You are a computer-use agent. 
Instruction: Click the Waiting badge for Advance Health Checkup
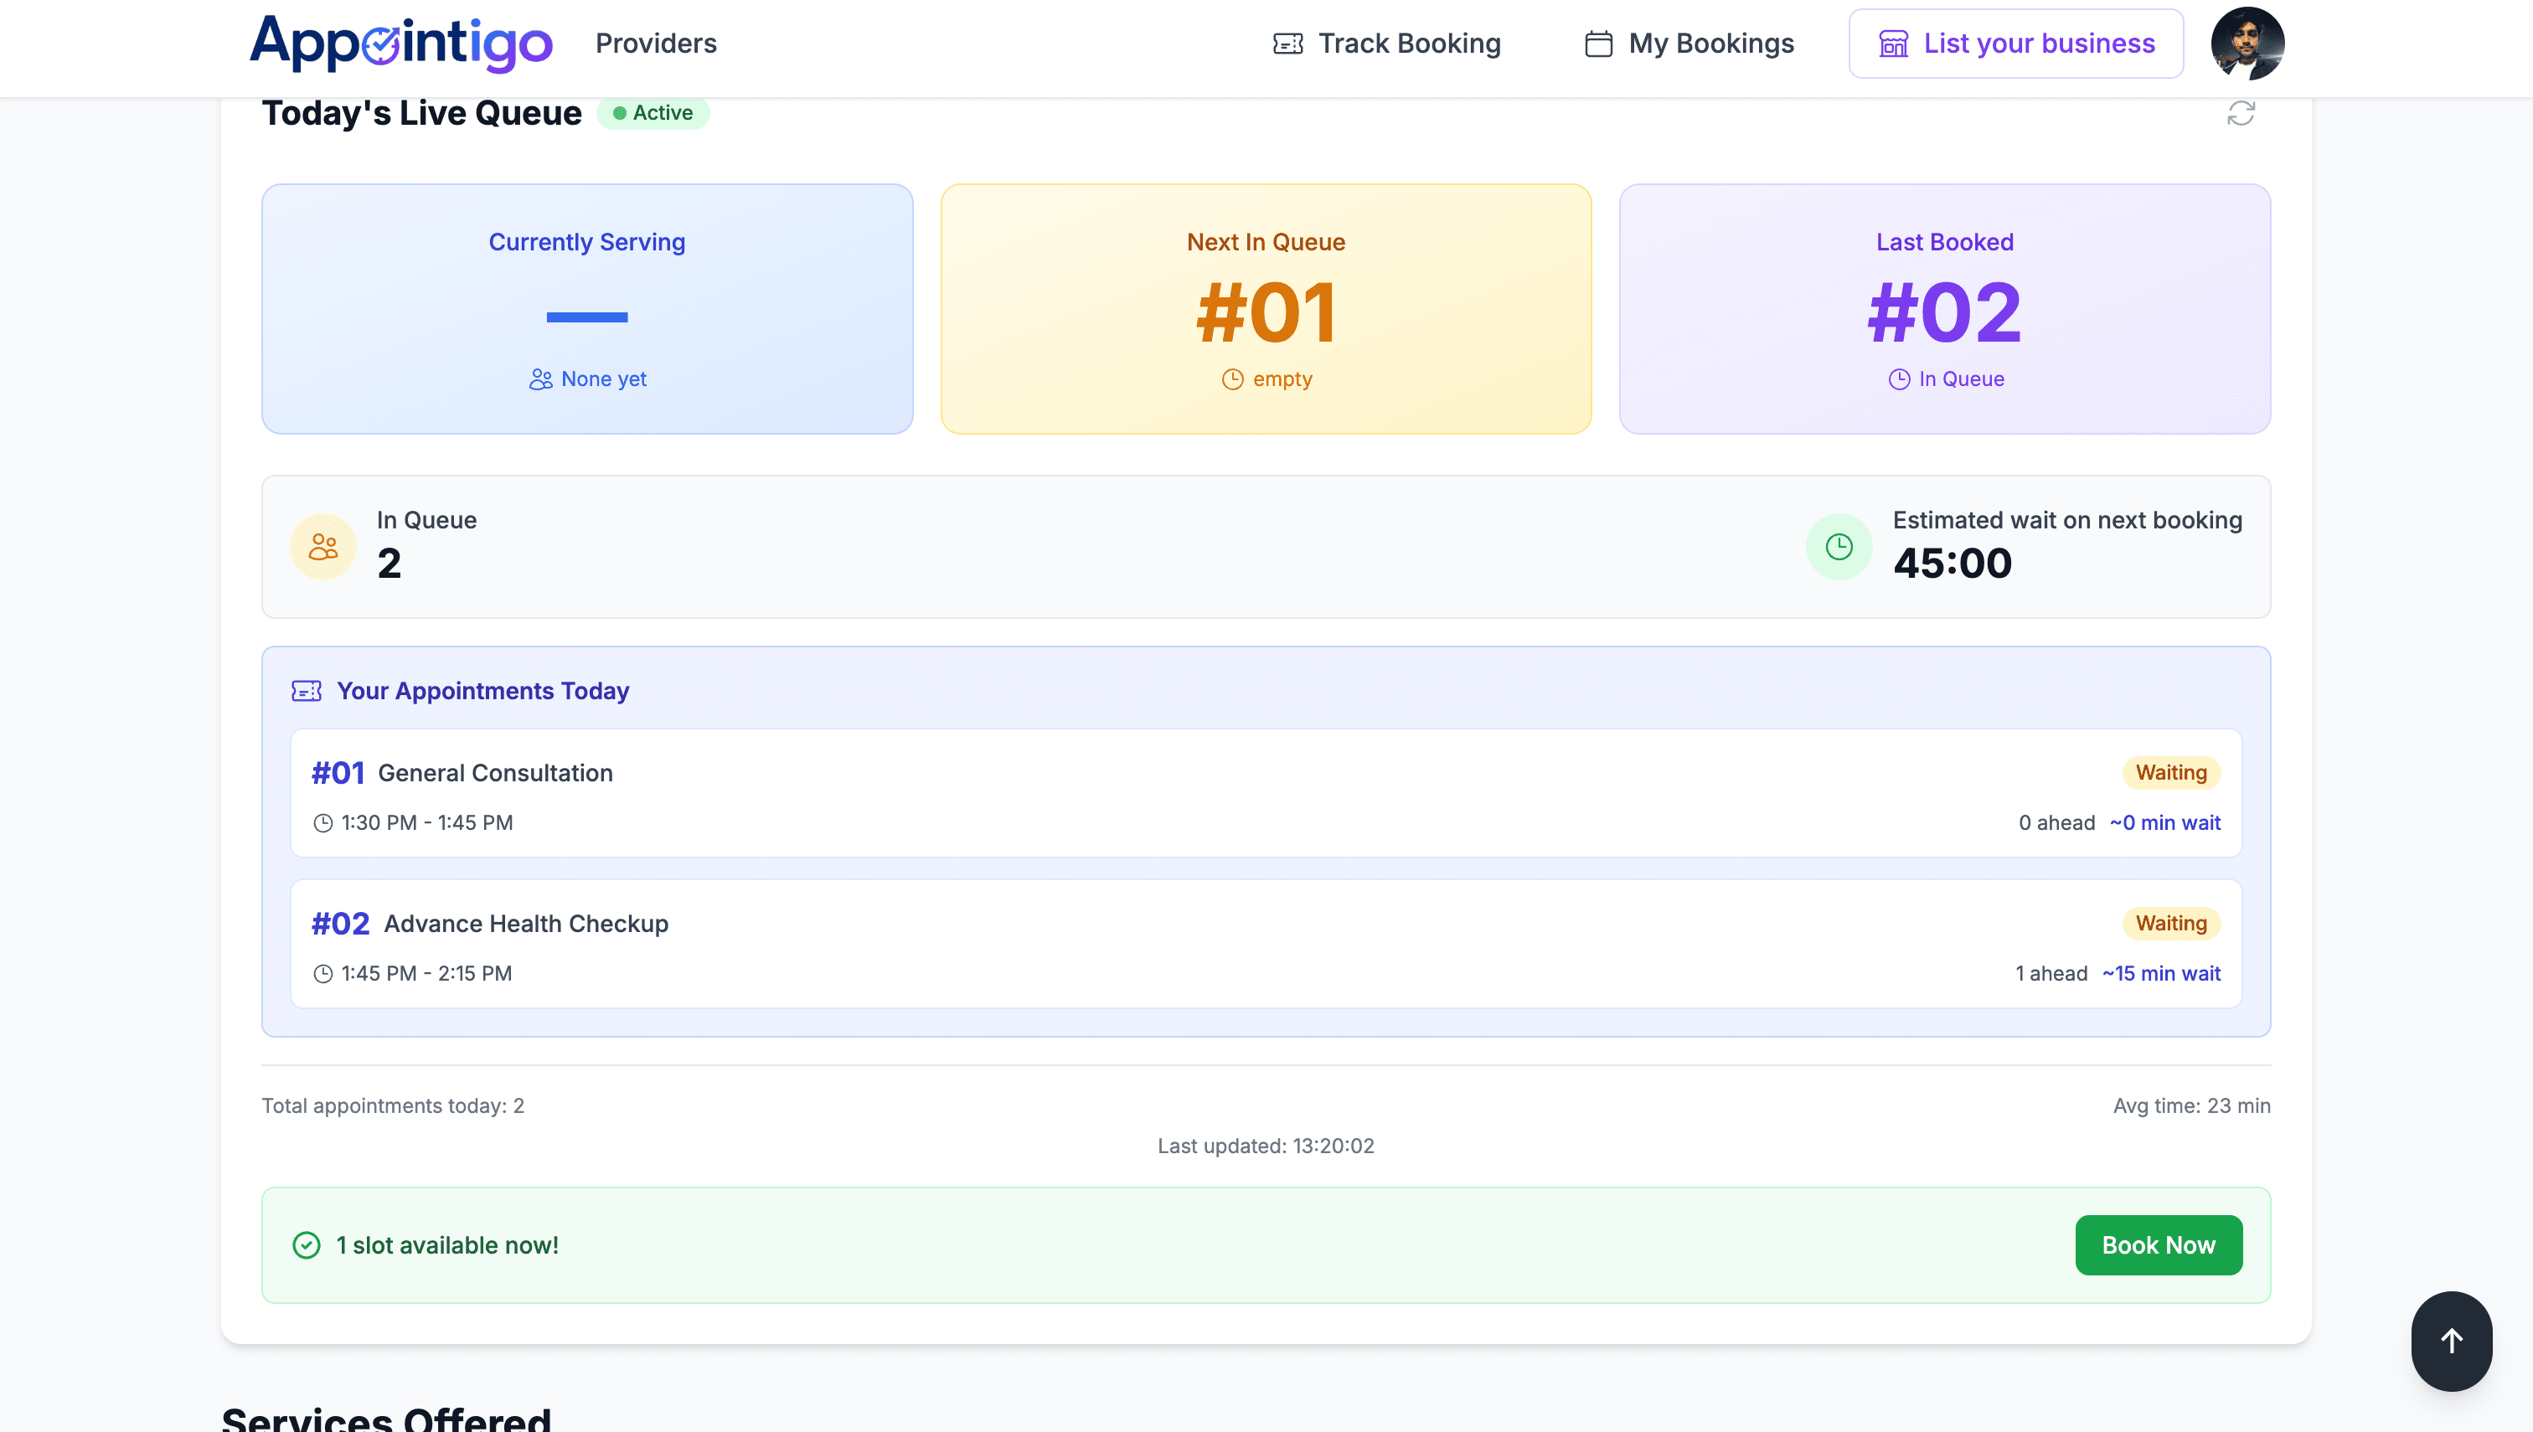pyautogui.click(x=2170, y=923)
